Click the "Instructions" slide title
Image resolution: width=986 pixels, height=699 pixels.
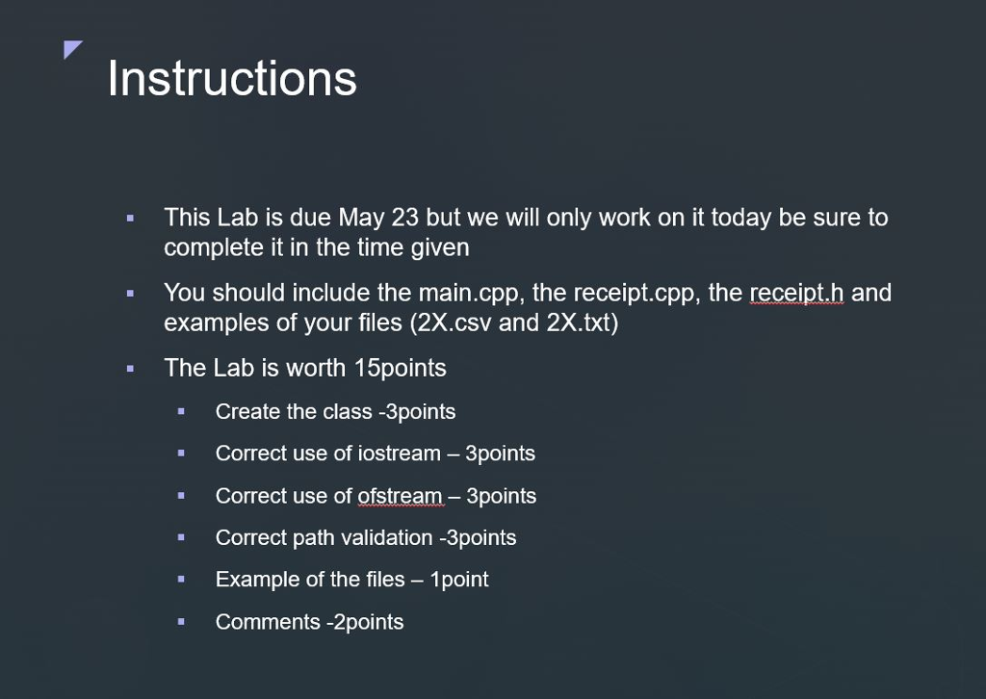(232, 78)
